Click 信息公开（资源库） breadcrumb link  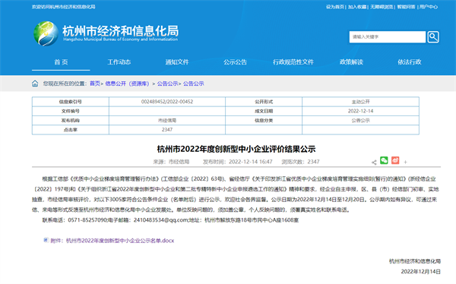[127, 84]
